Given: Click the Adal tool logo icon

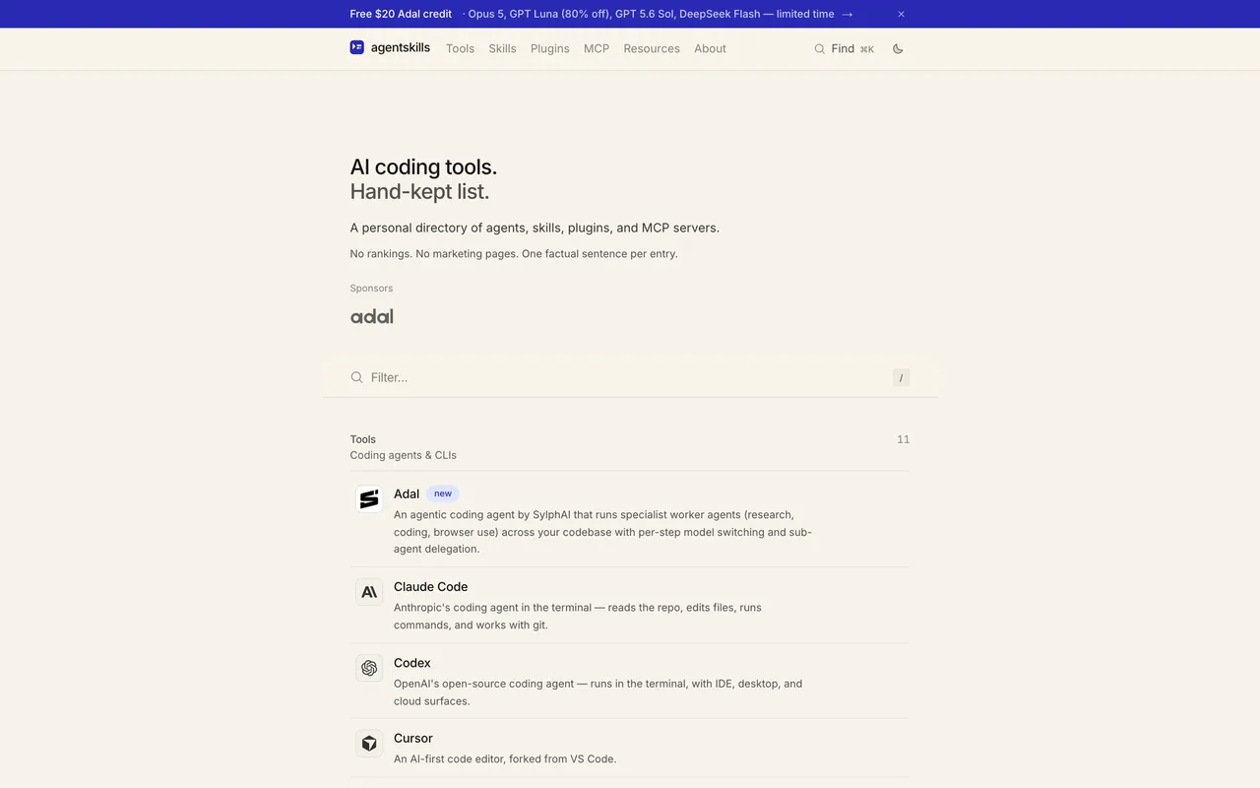Looking at the screenshot, I should 369,499.
